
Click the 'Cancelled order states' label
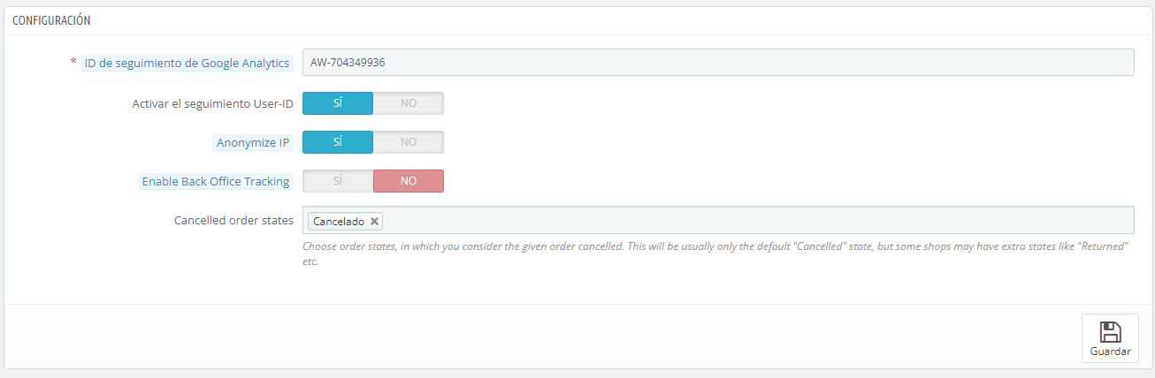click(233, 220)
